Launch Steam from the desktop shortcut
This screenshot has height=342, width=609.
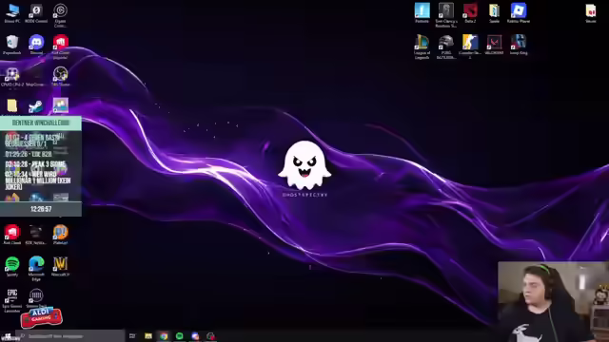(36, 105)
